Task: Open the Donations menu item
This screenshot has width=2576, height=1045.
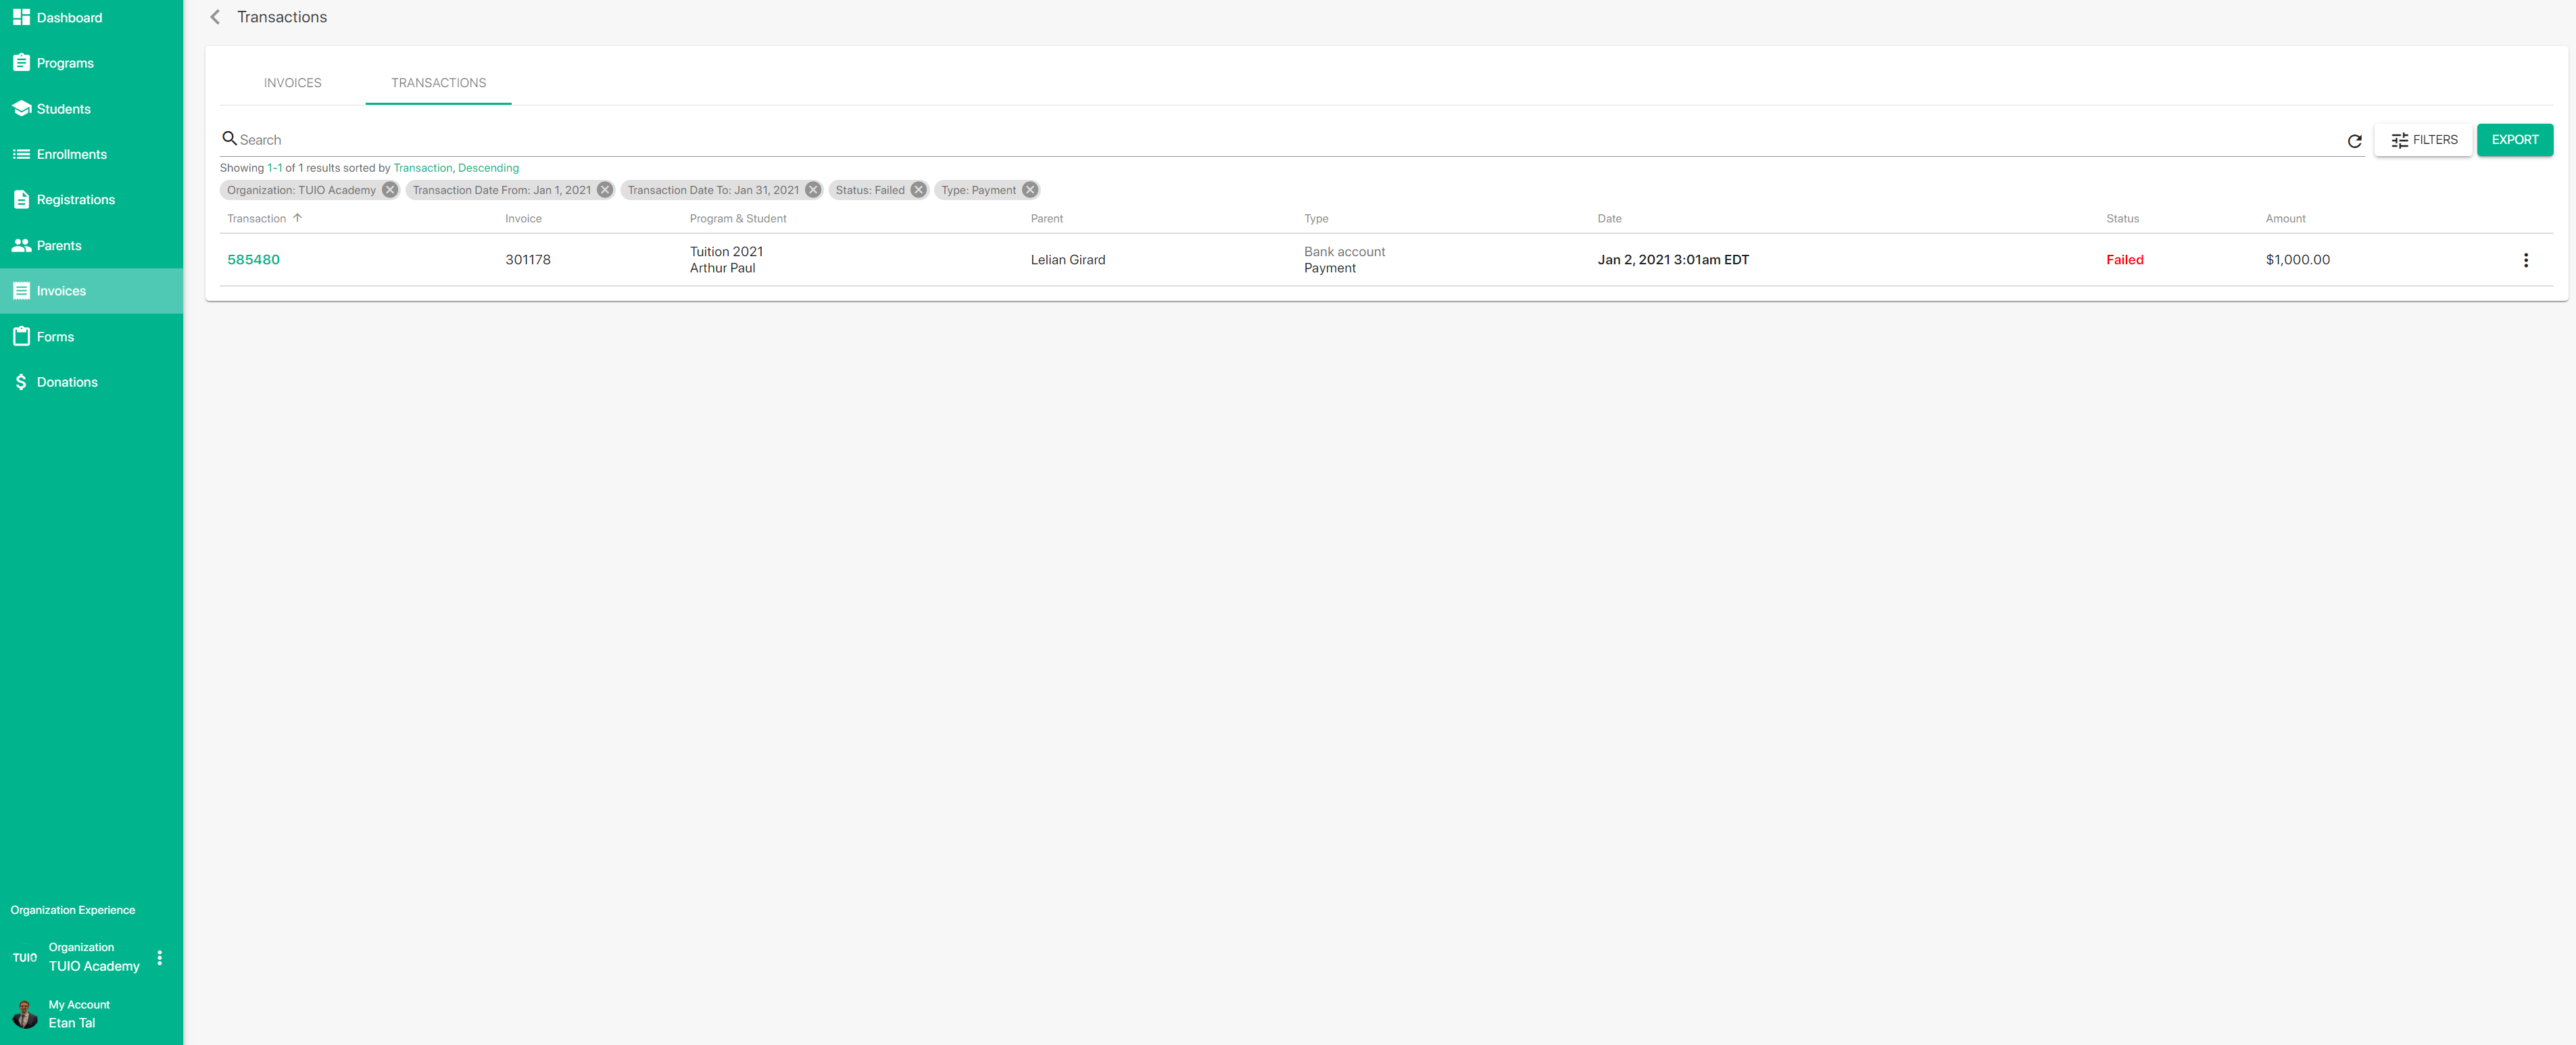Action: (x=91, y=382)
